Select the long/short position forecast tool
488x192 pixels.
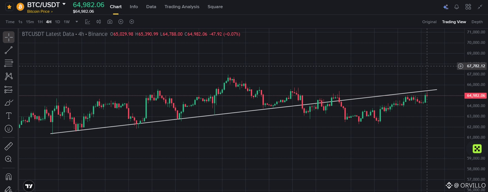9,90
